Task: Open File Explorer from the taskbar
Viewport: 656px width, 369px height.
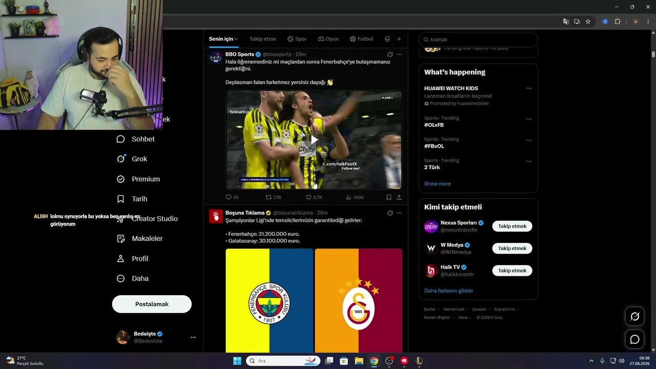Action: pyautogui.click(x=359, y=361)
